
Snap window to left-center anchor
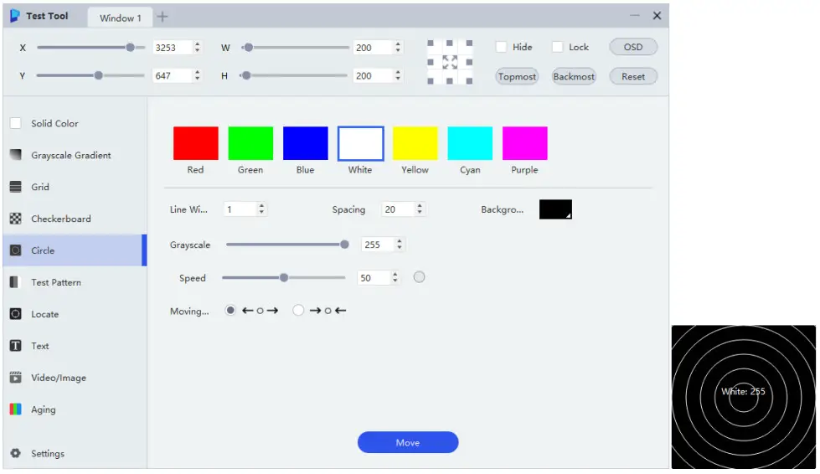tap(431, 62)
